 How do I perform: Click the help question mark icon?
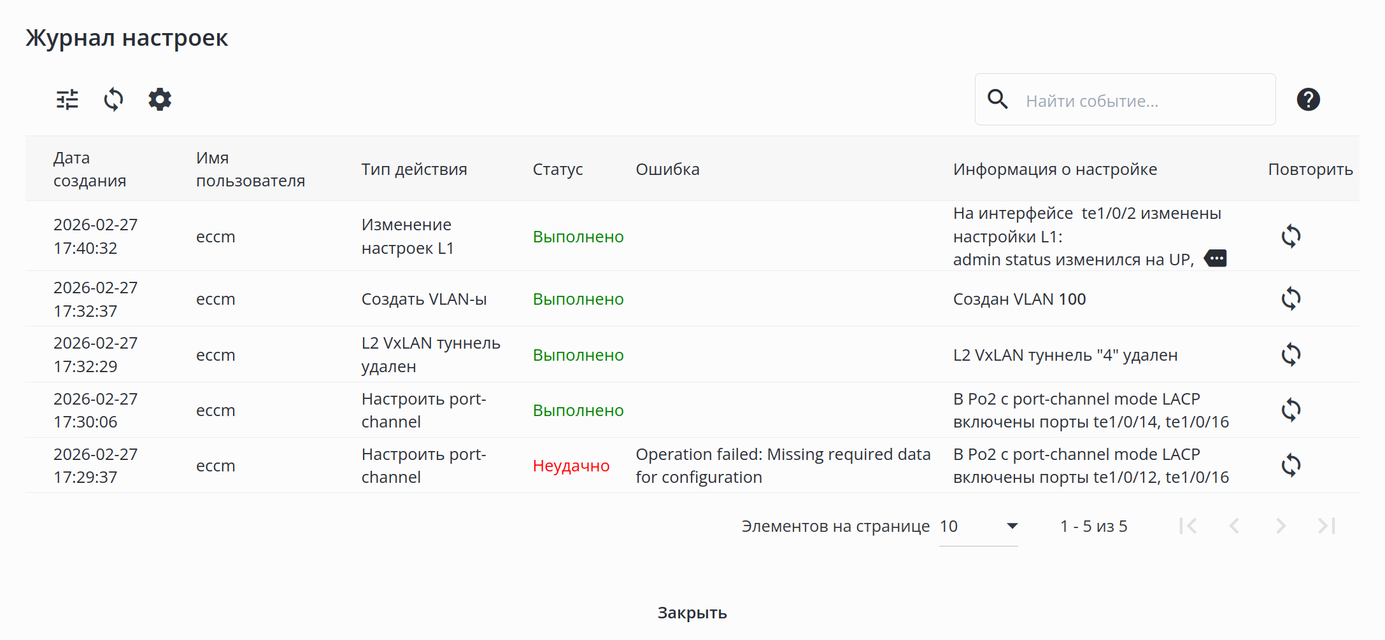point(1308,100)
